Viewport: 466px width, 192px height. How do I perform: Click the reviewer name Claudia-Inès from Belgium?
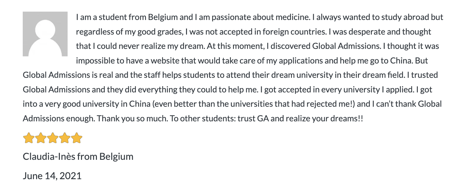[78, 157]
